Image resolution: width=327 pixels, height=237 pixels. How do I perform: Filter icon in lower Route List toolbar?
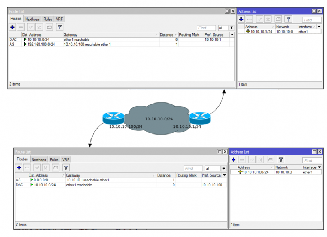coord(66,168)
